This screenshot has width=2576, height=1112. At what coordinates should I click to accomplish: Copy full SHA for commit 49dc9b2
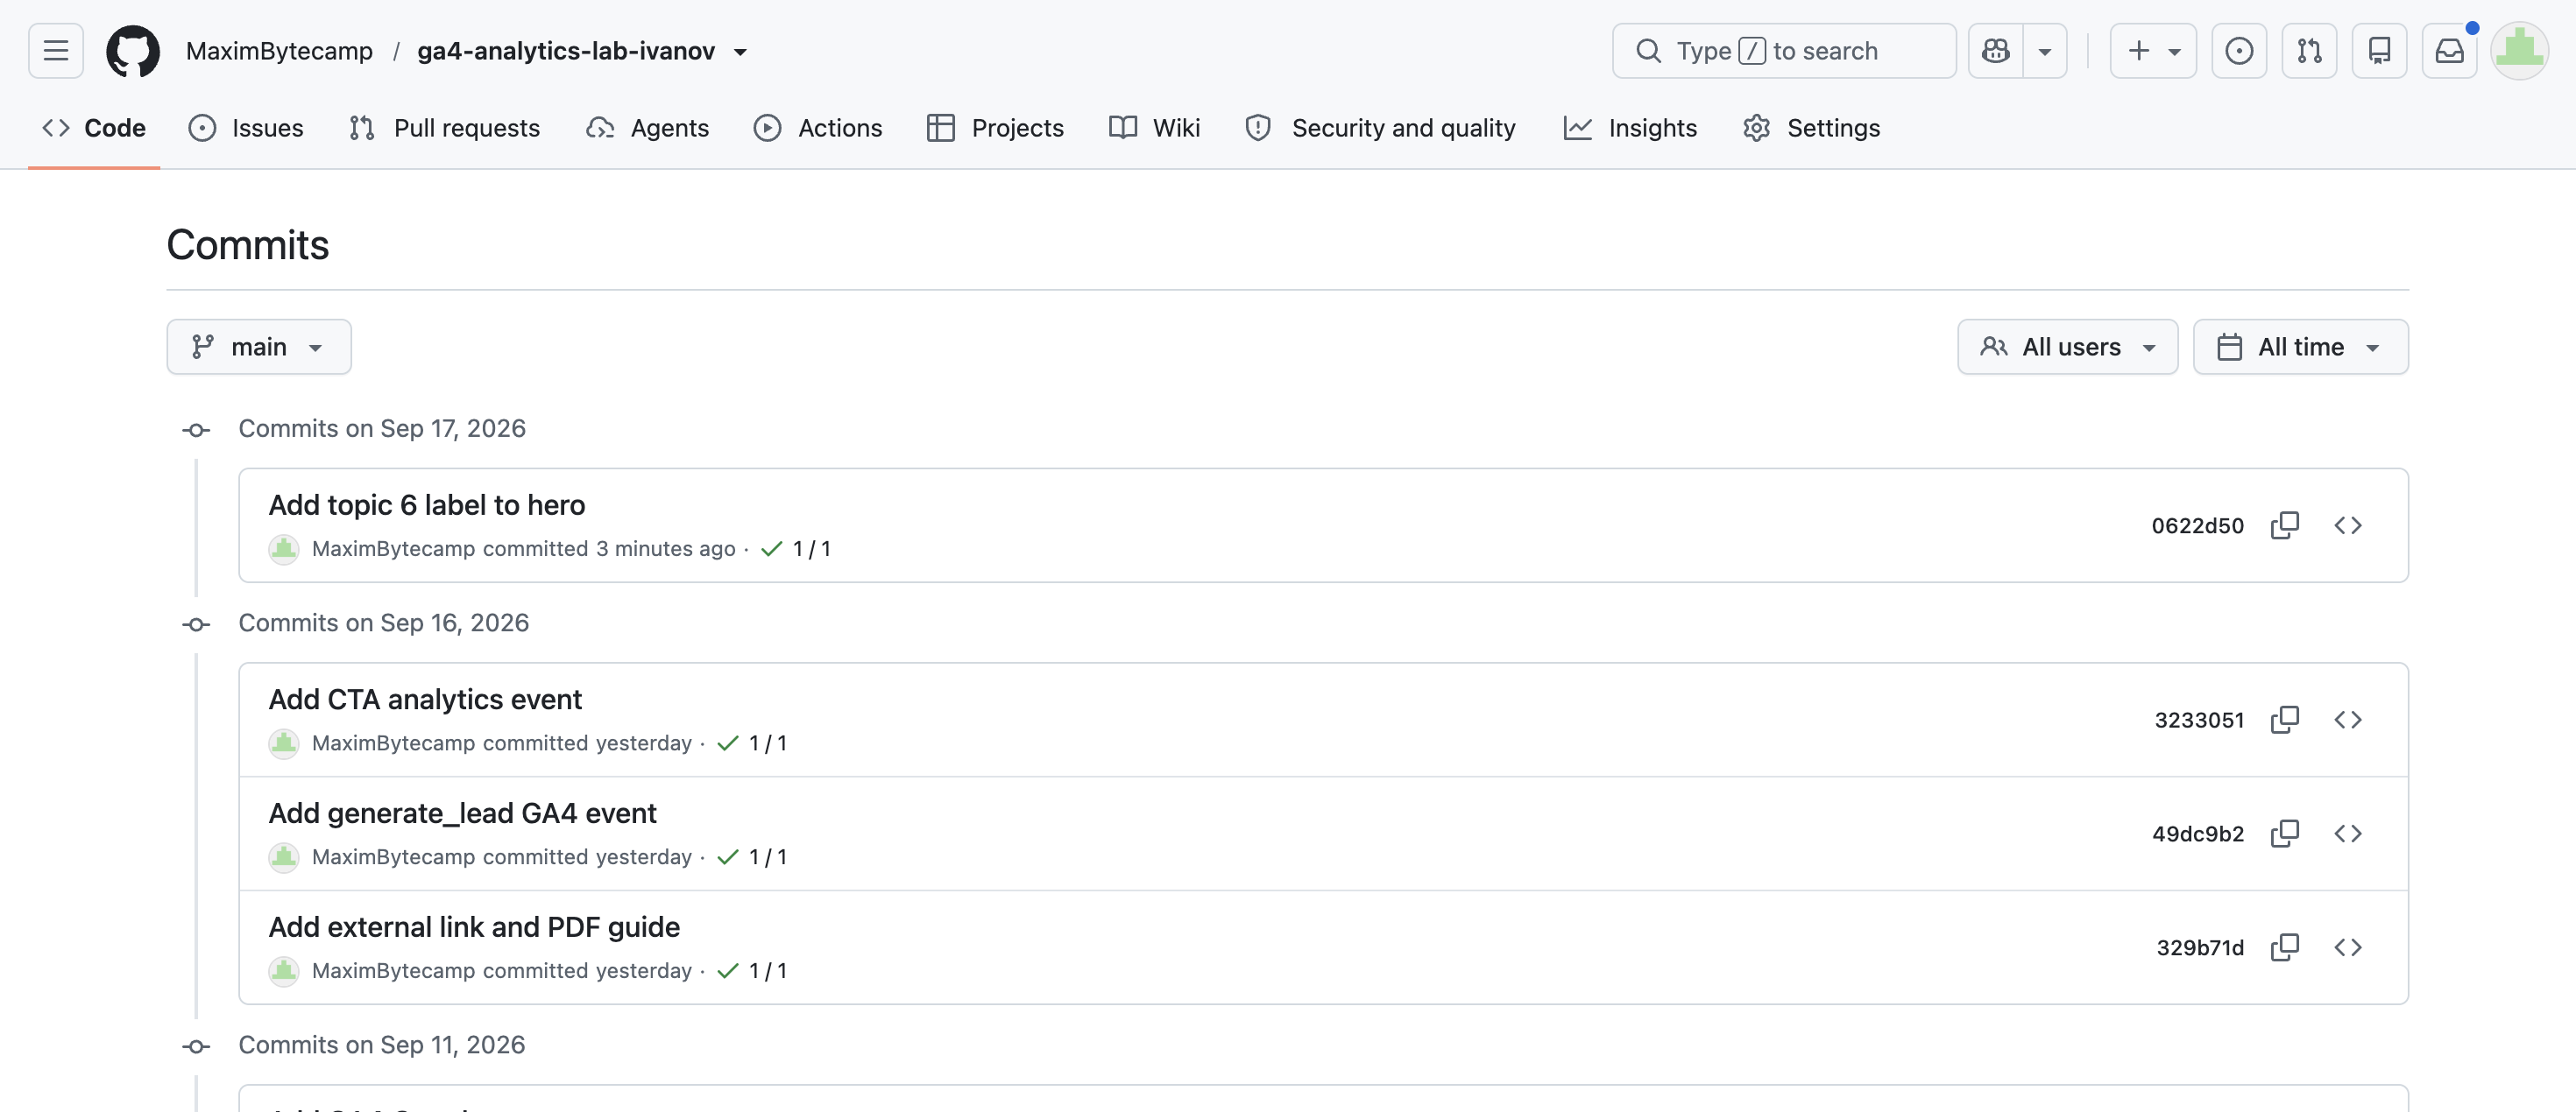tap(2285, 834)
